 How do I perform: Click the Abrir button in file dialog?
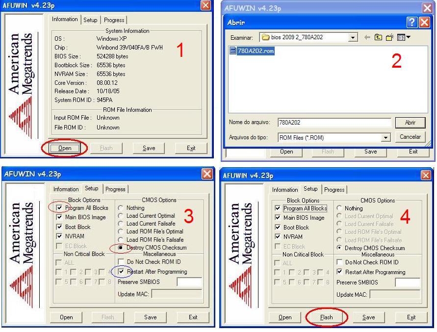tap(410, 123)
